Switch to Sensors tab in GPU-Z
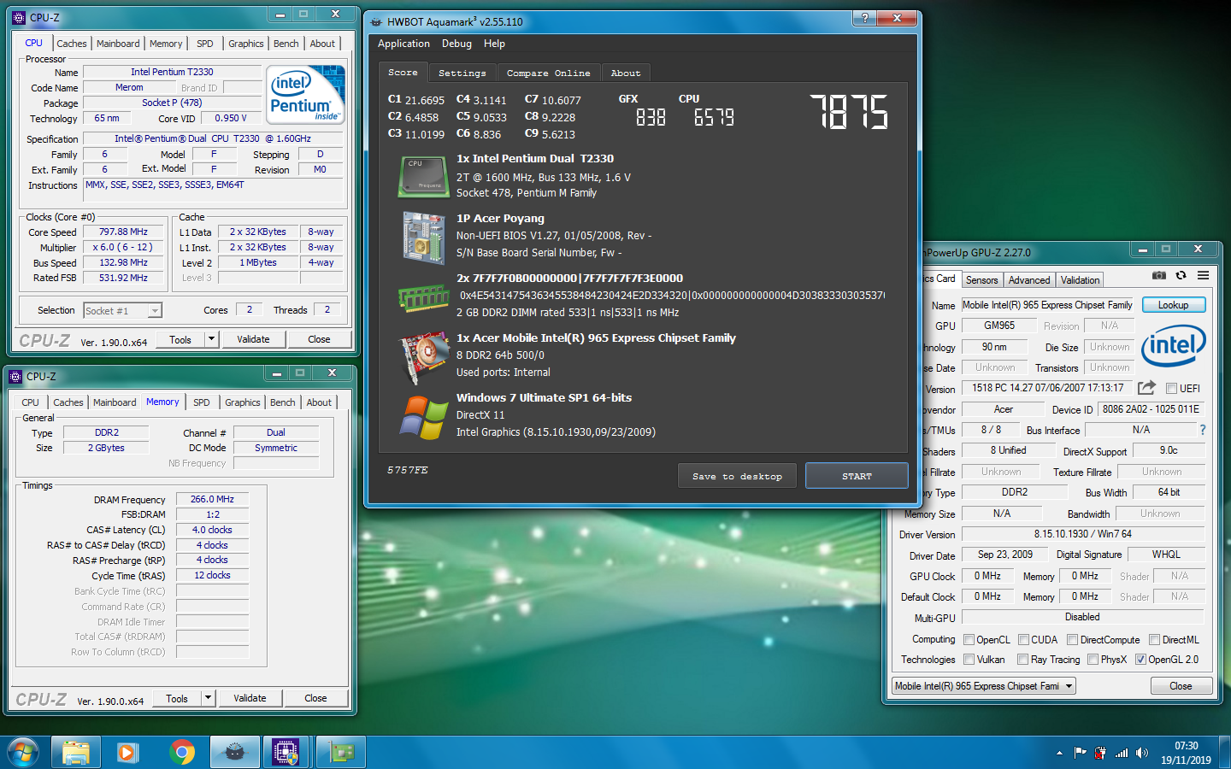The image size is (1231, 769). pos(982,280)
